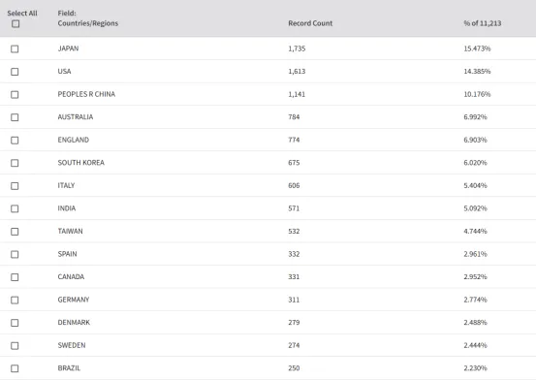The width and height of the screenshot is (536, 381).
Task: Click the JAPAN record count 1,735
Action: [297, 48]
